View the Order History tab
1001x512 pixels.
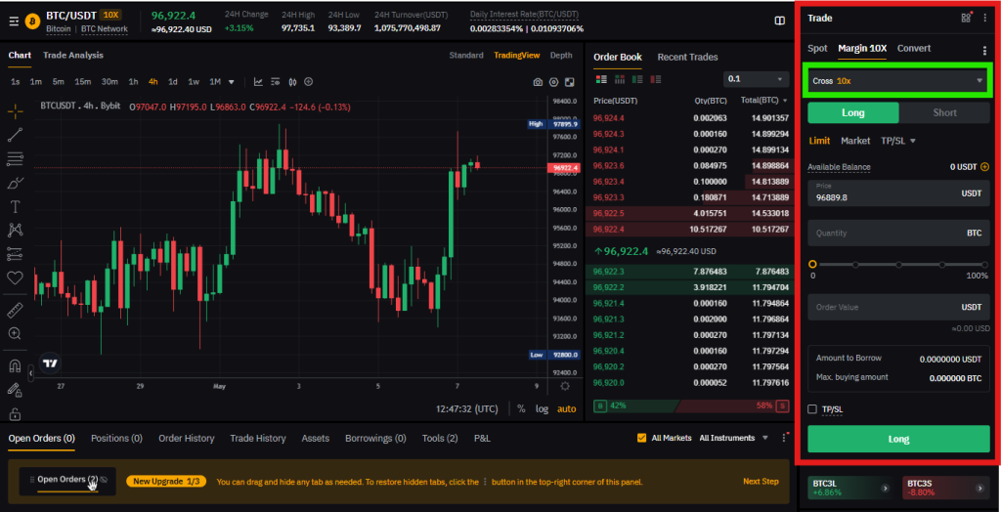click(x=187, y=439)
